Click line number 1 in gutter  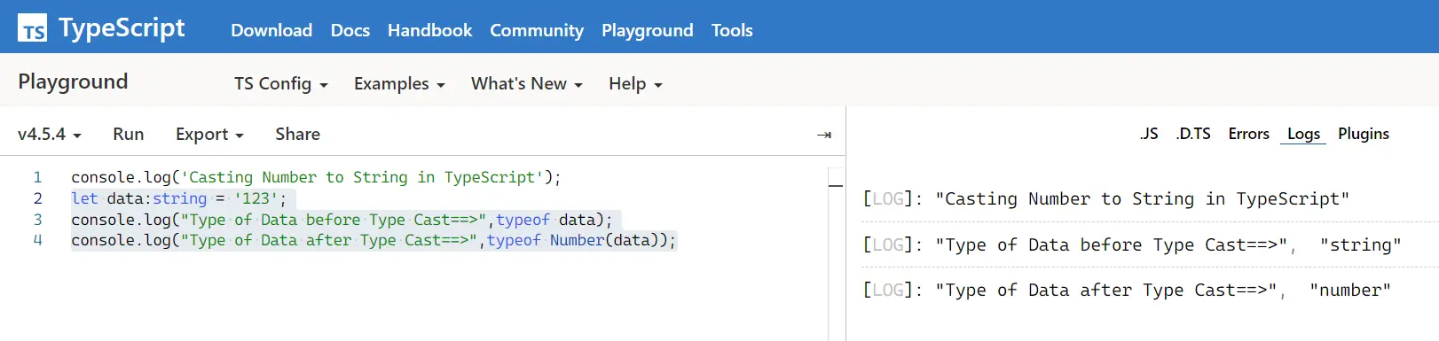tap(38, 177)
